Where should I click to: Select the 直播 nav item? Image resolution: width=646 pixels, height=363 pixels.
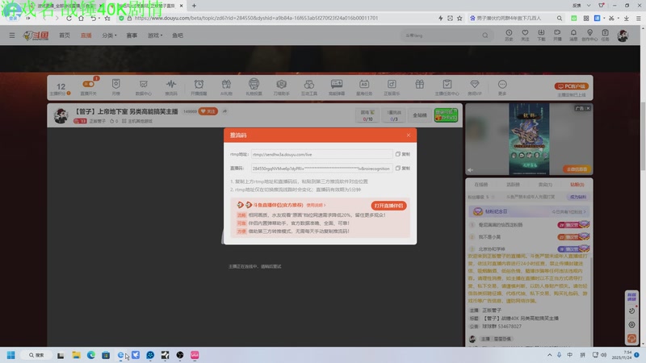(x=86, y=35)
